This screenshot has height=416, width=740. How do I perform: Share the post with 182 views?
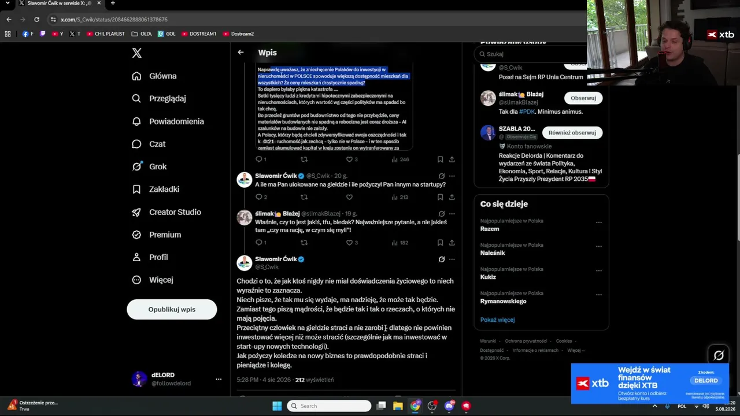[452, 243]
